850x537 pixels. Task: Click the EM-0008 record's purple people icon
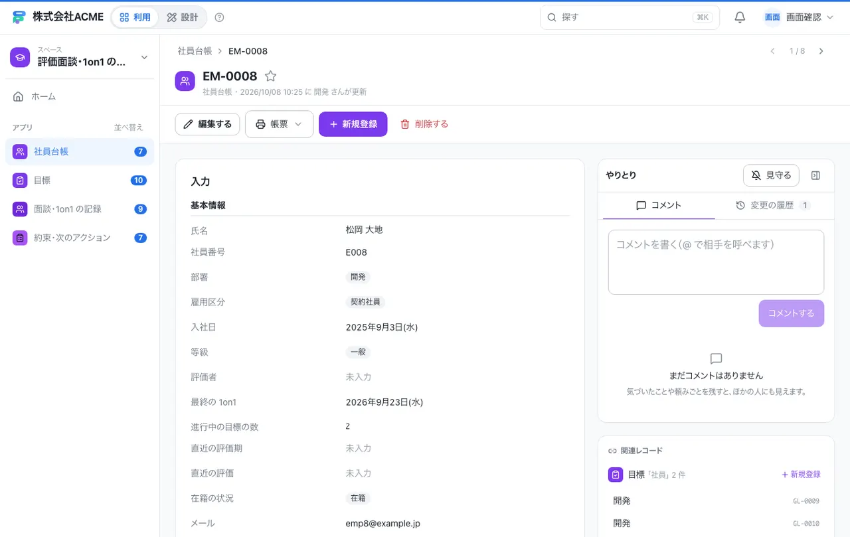[x=185, y=81]
